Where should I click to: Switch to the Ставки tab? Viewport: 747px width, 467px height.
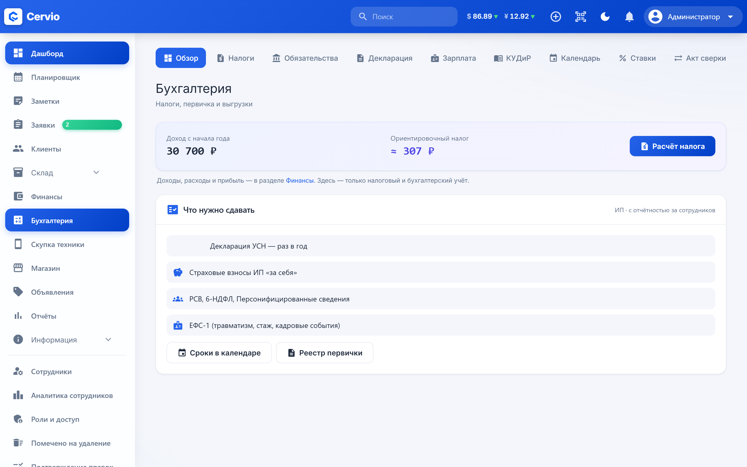pos(637,58)
